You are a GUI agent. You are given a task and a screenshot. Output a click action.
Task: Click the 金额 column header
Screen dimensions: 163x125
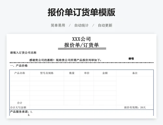[x=105, y=73]
